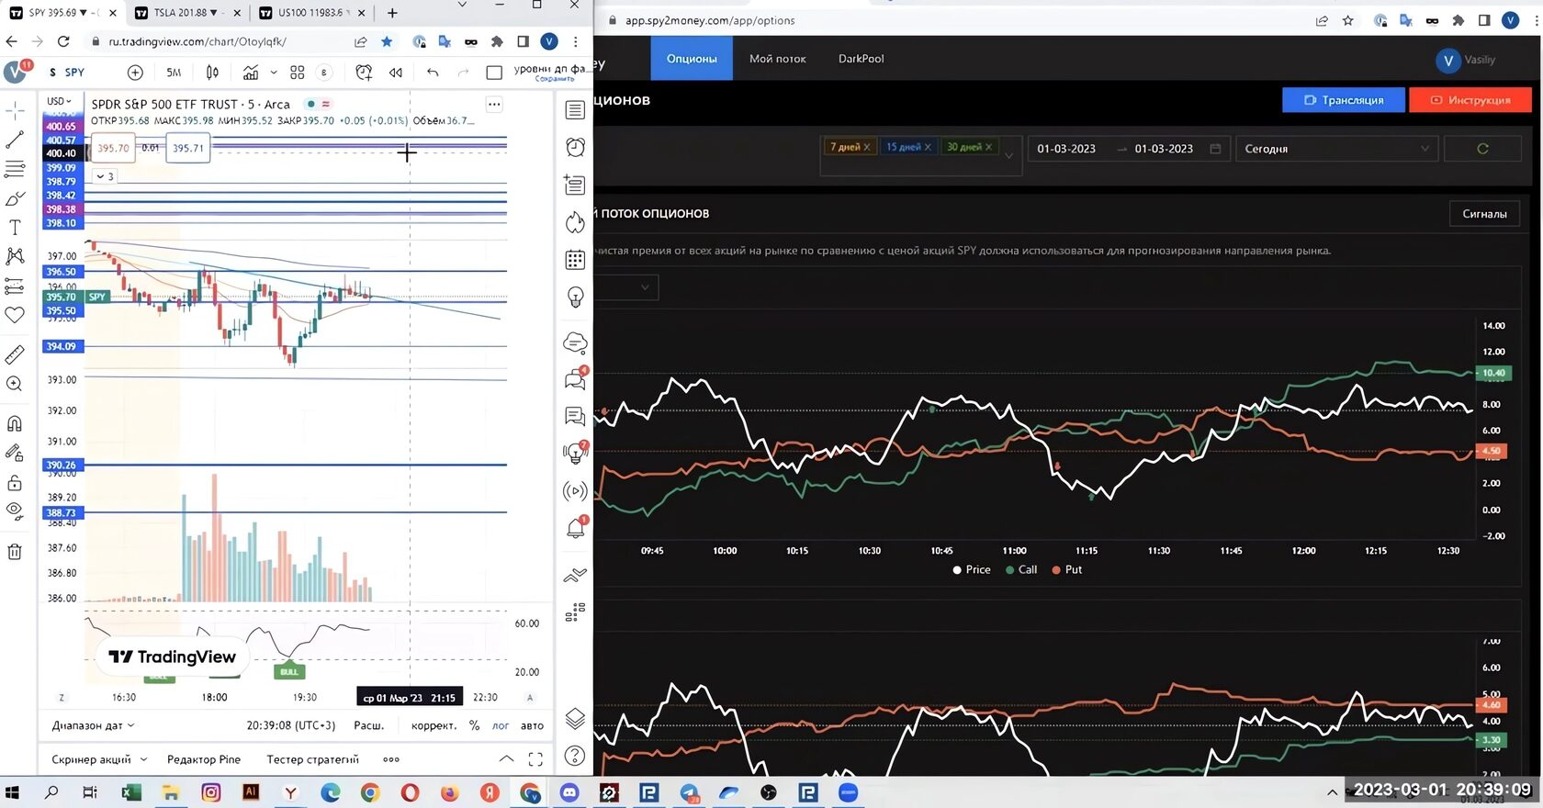Open the 5M timeframe selector

coord(174,73)
